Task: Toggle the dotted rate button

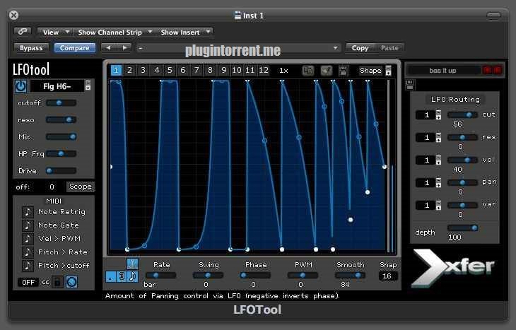Action: coord(110,276)
